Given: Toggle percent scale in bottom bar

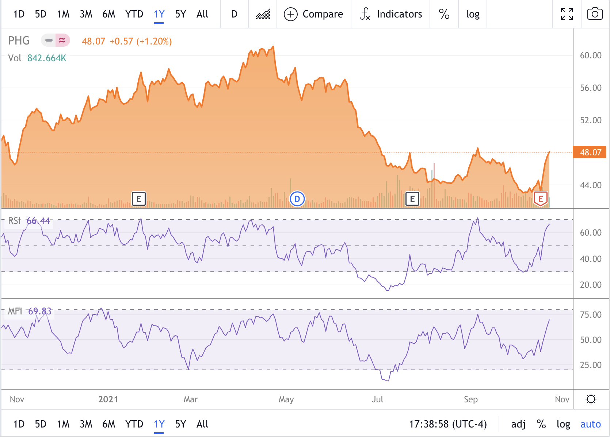Looking at the screenshot, I should 541,424.
